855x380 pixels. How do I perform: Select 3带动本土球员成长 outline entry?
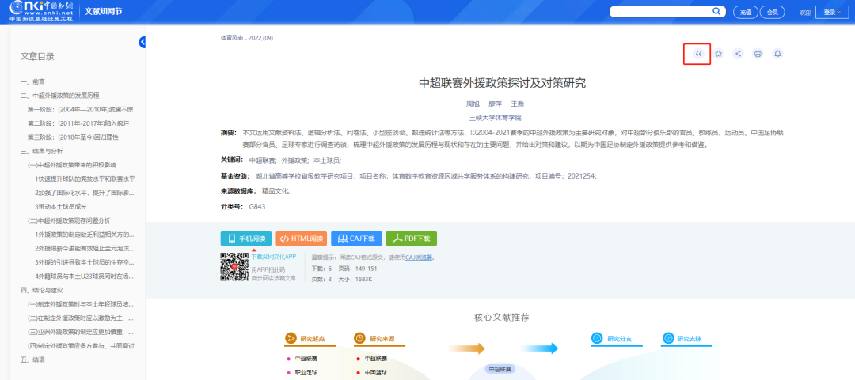(x=60, y=206)
